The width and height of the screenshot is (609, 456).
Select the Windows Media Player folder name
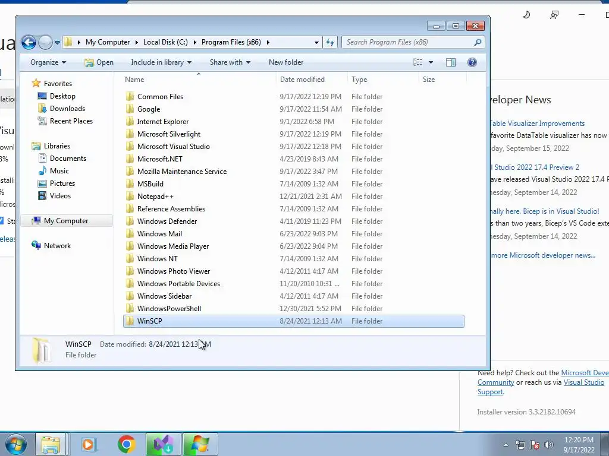tap(173, 246)
